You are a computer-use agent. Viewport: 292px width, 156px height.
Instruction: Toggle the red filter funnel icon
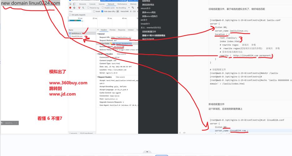point(79,8)
